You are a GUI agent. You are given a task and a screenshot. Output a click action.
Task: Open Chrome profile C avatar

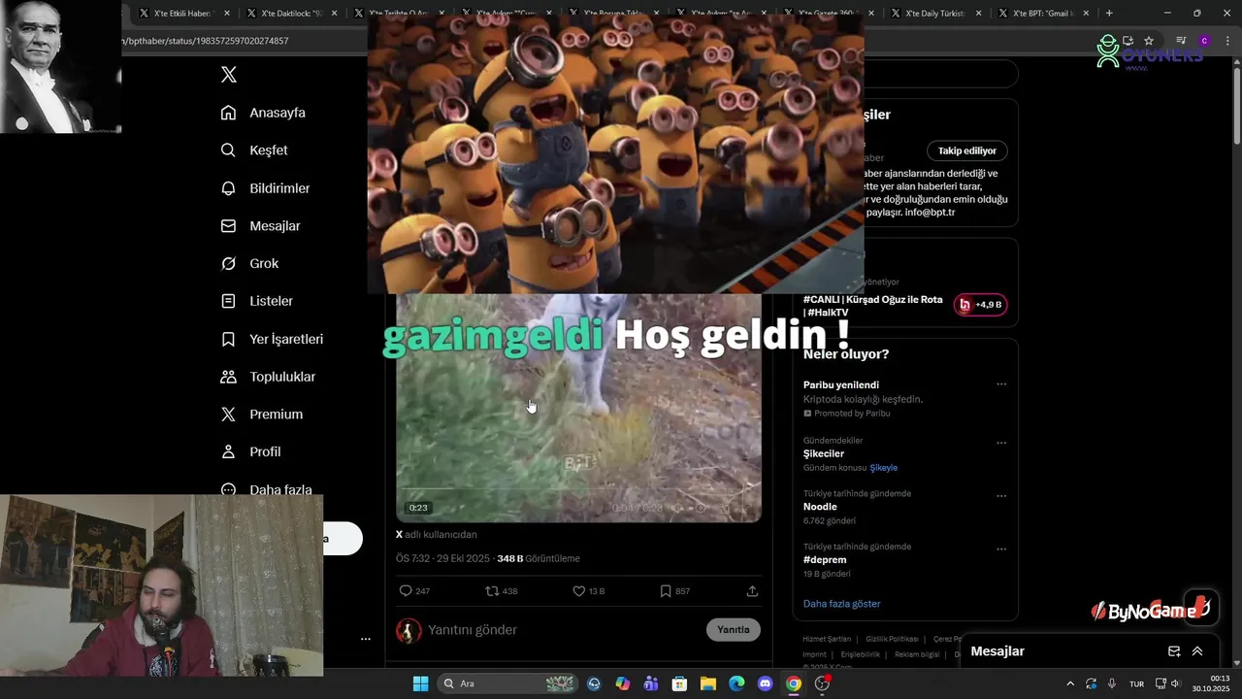point(1204,41)
